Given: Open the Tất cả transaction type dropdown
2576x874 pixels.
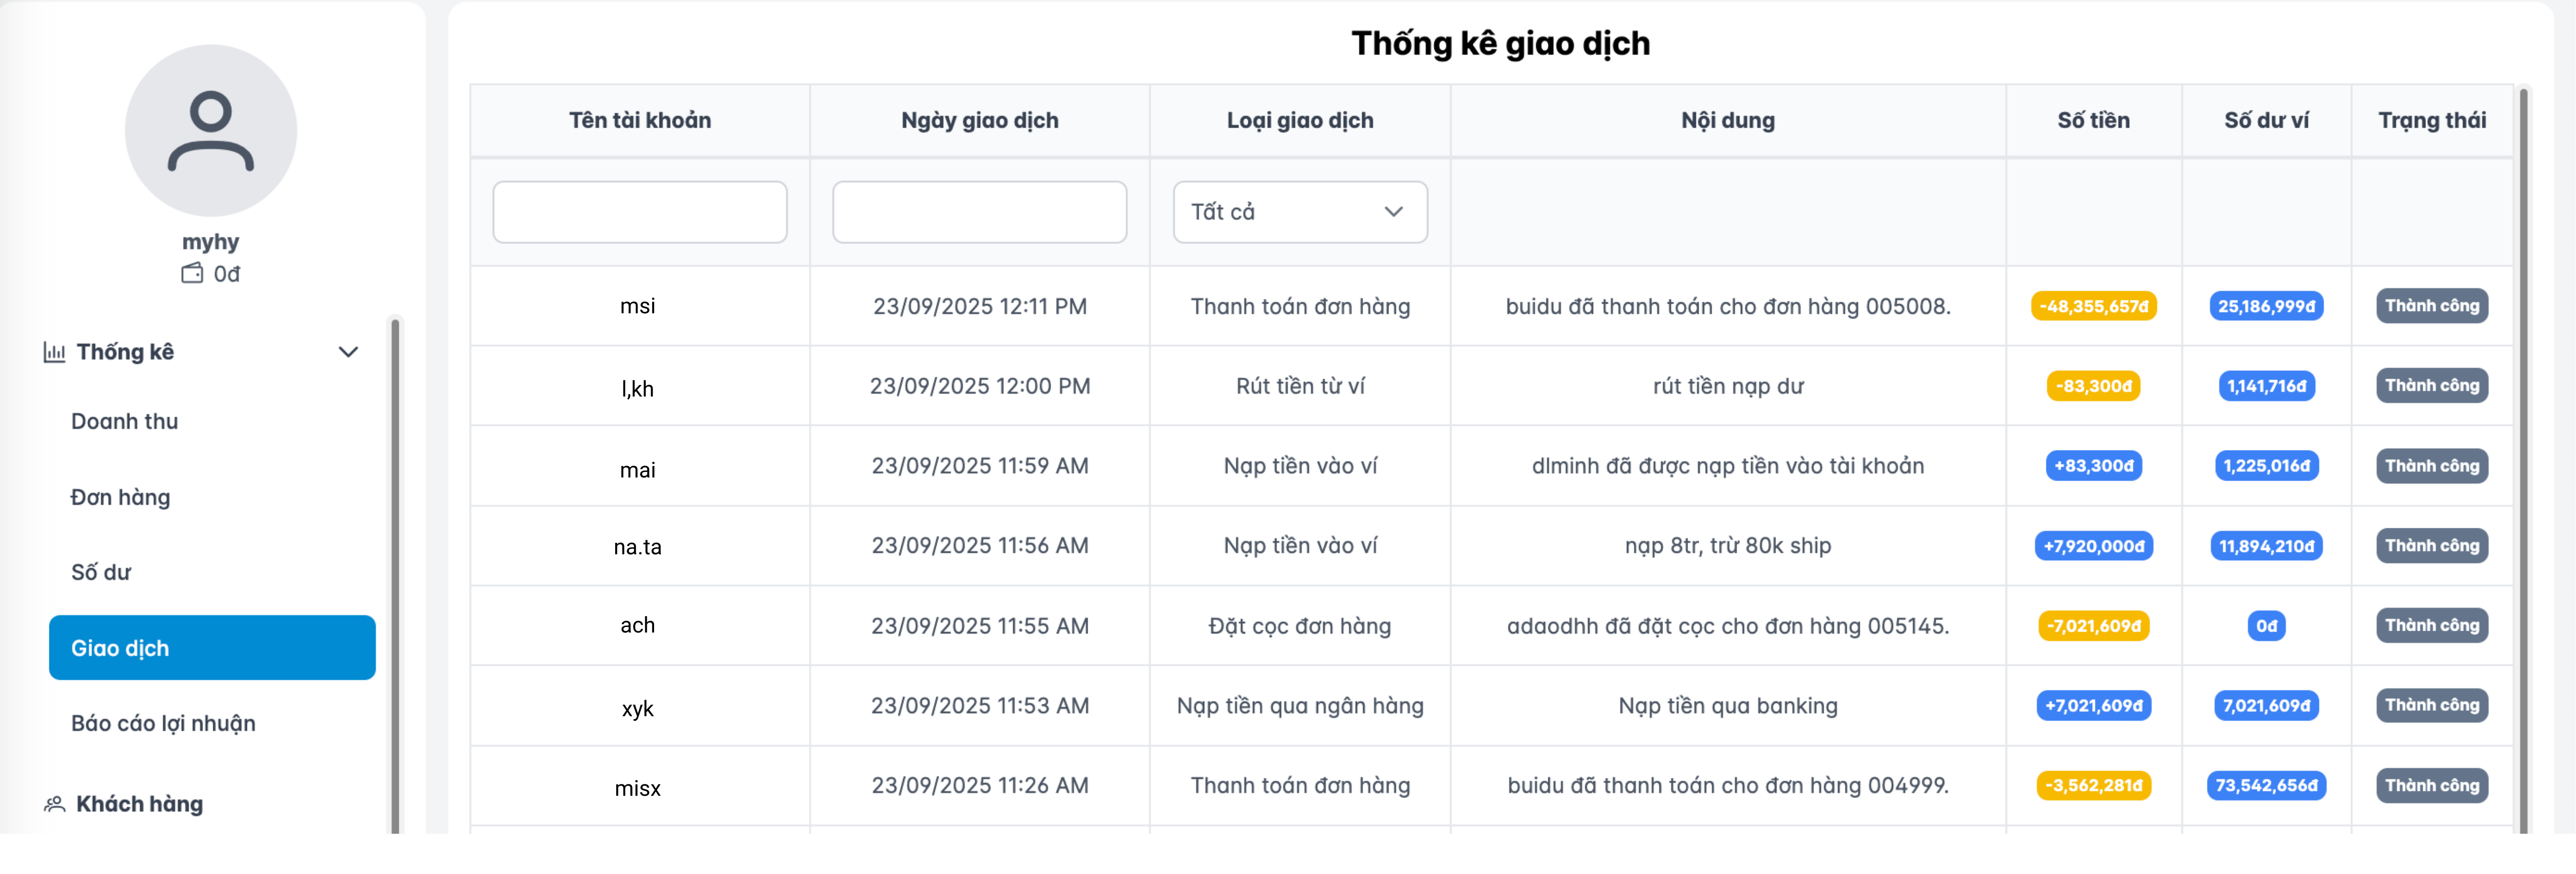Looking at the screenshot, I should click(x=1299, y=211).
